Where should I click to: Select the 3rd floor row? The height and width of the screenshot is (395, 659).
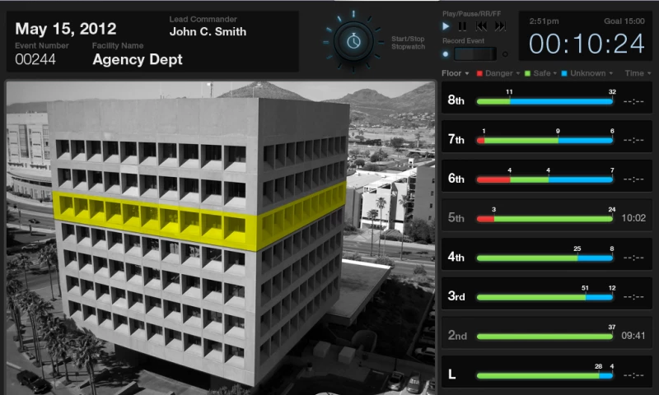tap(547, 294)
